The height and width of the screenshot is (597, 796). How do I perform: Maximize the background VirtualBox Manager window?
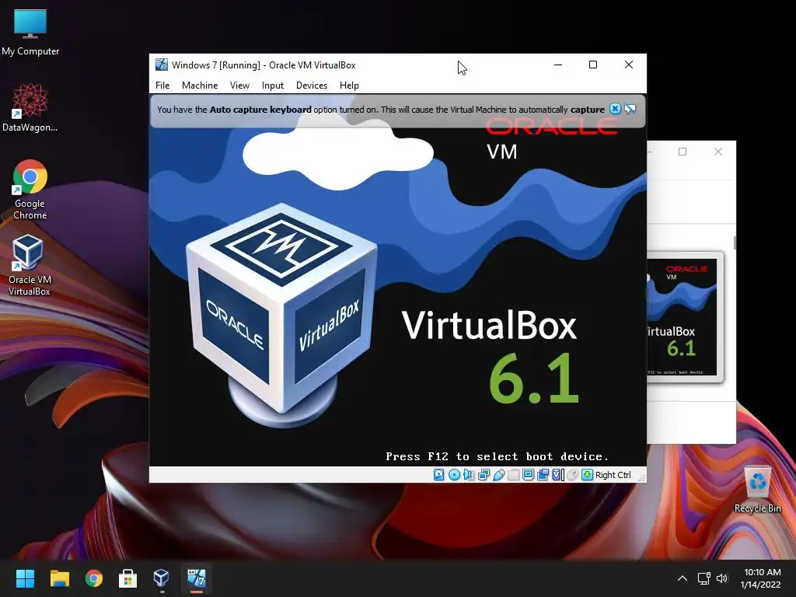683,152
